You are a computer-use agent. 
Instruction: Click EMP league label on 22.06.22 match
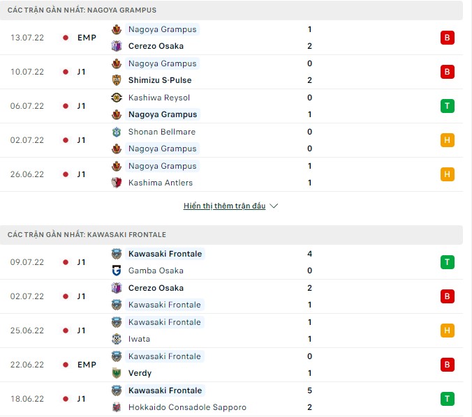(x=87, y=365)
